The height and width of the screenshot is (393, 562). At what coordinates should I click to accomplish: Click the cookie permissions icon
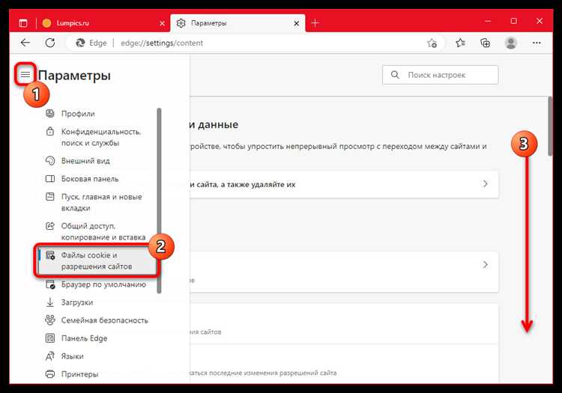click(x=50, y=255)
